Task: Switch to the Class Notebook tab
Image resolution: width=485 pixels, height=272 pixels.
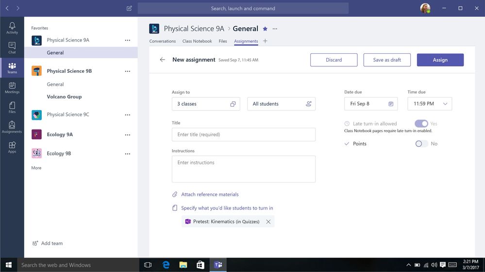Action: click(197, 41)
